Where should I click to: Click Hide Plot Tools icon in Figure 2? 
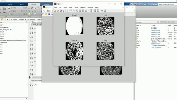(102, 11)
